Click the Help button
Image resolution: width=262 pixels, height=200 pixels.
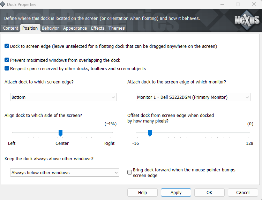(142, 192)
